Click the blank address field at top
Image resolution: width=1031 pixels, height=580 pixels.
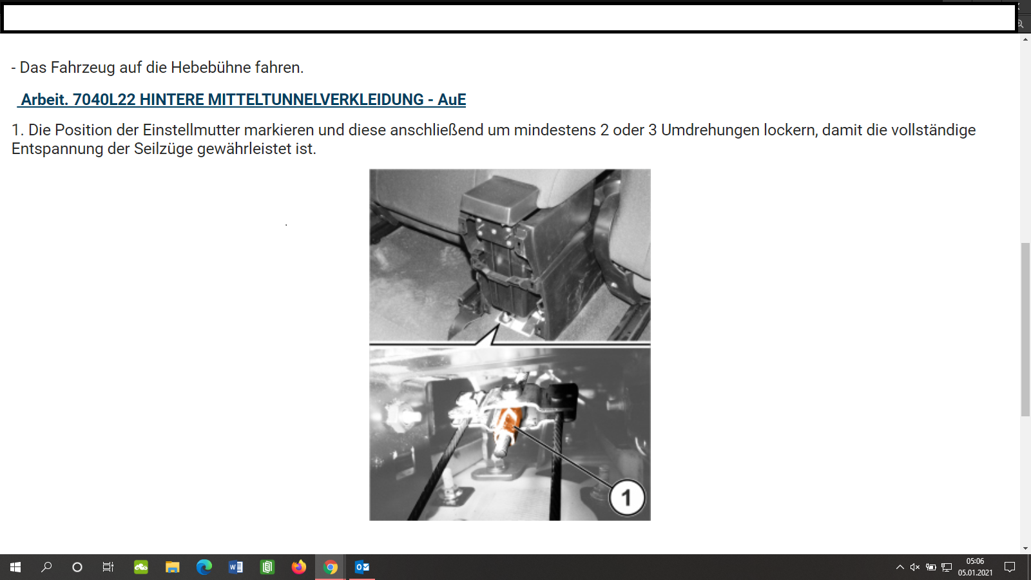click(509, 19)
